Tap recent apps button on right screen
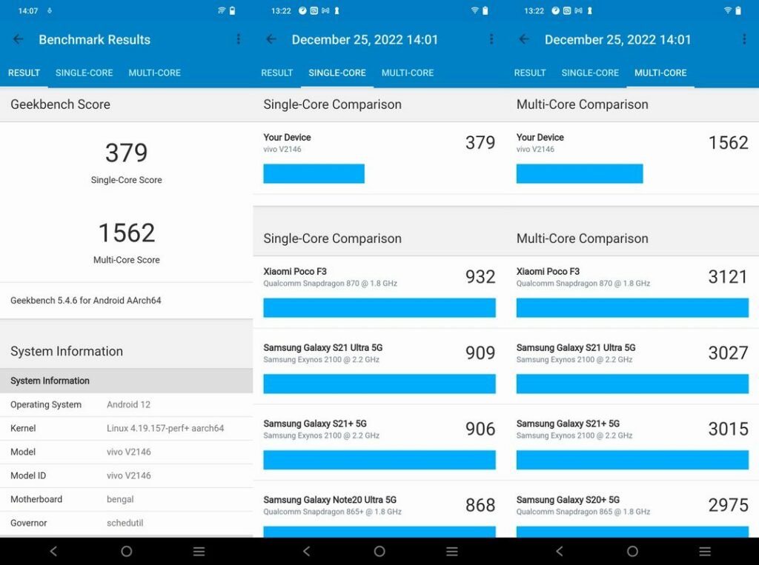The height and width of the screenshot is (565, 759). click(706, 551)
